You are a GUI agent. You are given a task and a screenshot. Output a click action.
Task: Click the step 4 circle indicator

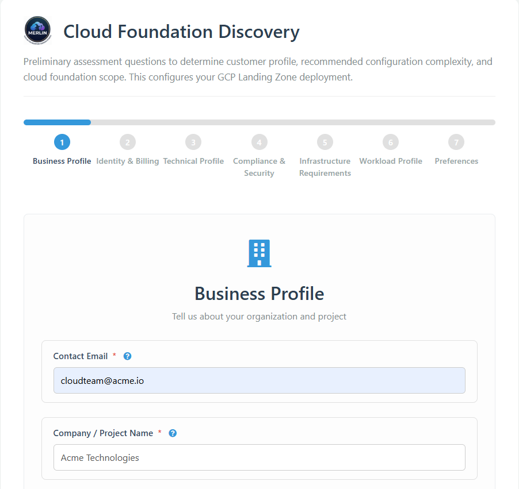coord(259,141)
